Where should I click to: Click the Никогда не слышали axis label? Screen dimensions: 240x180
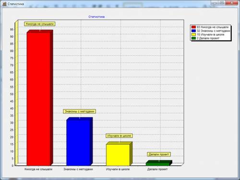click(x=38, y=169)
